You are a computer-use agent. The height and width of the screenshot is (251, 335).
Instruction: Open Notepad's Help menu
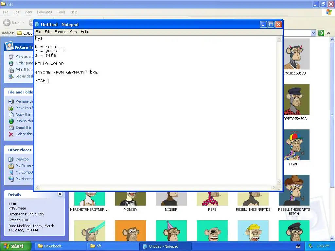point(84,32)
